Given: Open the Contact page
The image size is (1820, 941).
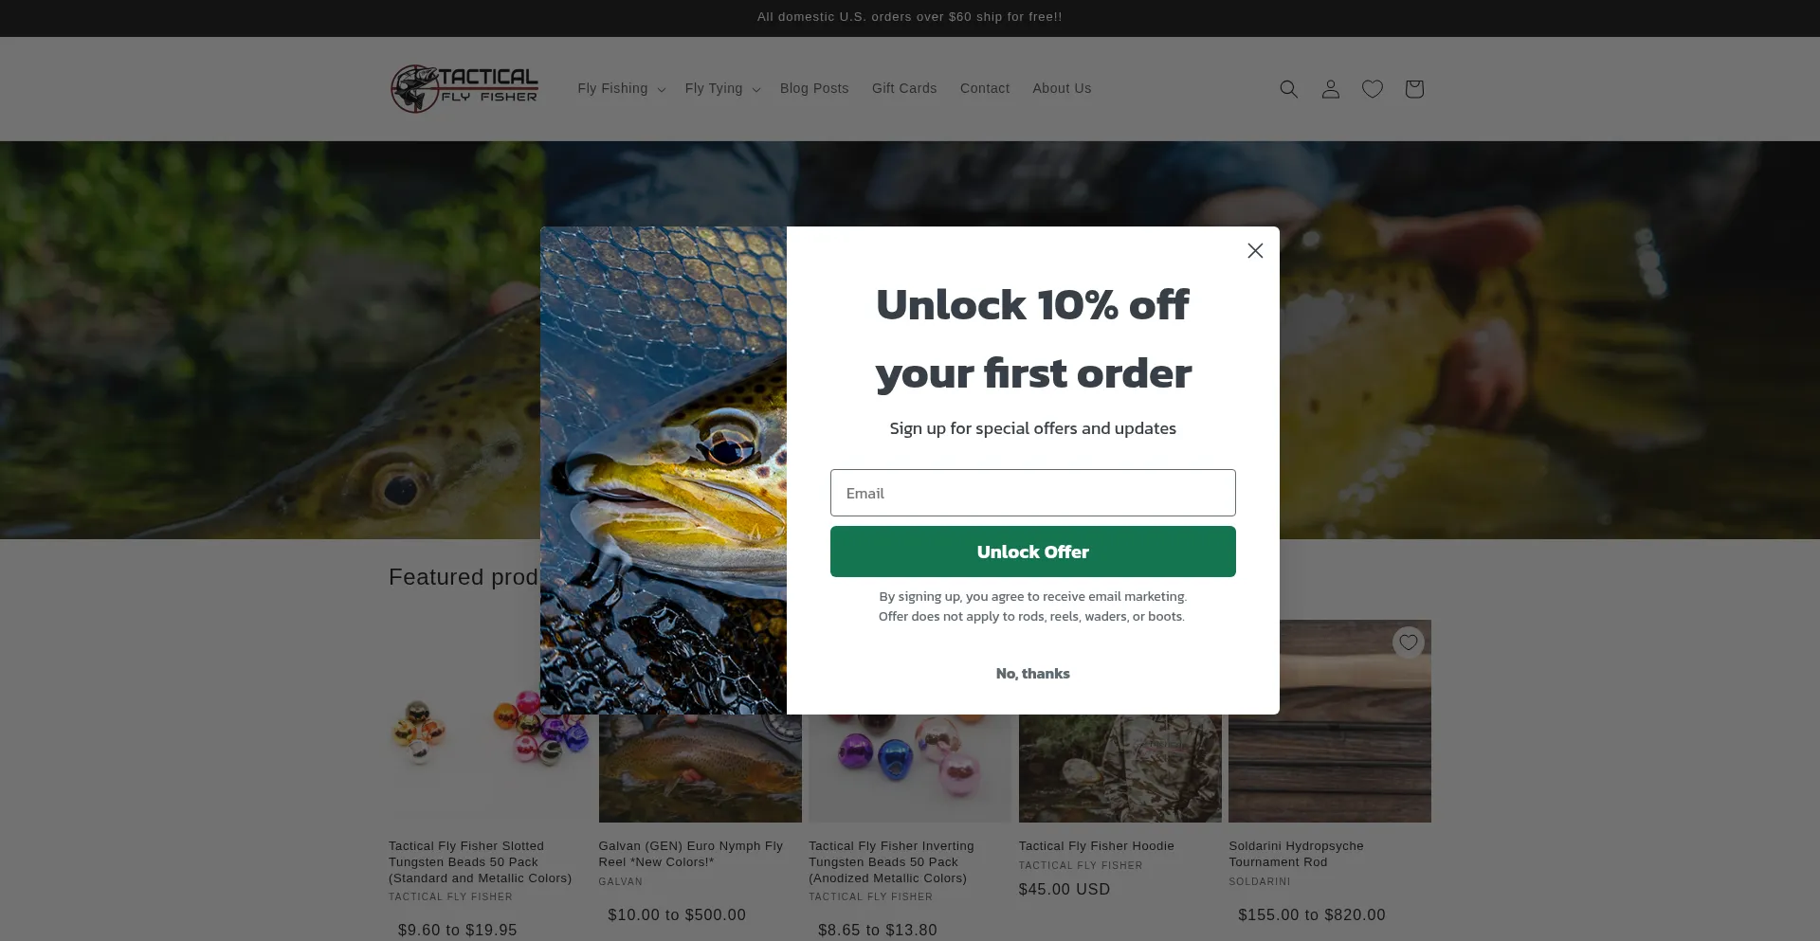Looking at the screenshot, I should click(985, 88).
